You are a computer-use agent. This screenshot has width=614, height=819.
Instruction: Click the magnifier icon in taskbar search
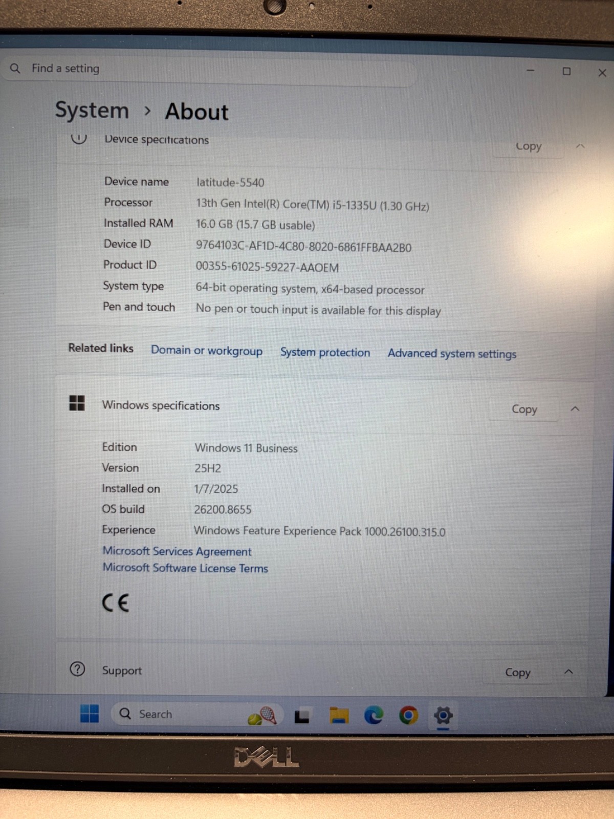pos(125,714)
